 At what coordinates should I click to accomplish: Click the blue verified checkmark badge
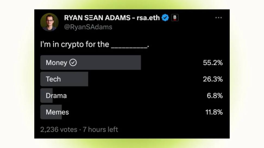[x=165, y=18]
